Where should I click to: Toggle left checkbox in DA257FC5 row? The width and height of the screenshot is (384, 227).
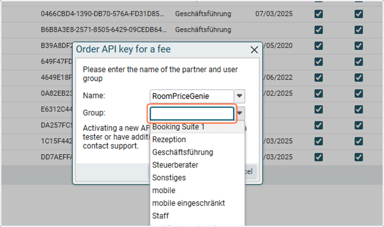tap(318, 125)
